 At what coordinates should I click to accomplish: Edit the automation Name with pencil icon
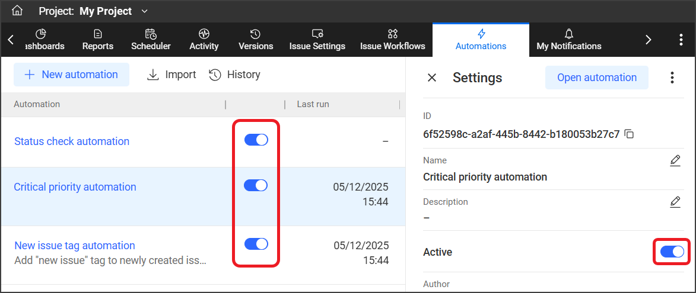tap(675, 160)
